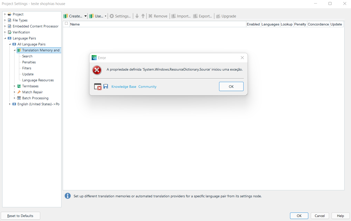Open the Knowledge Base link

(124, 87)
